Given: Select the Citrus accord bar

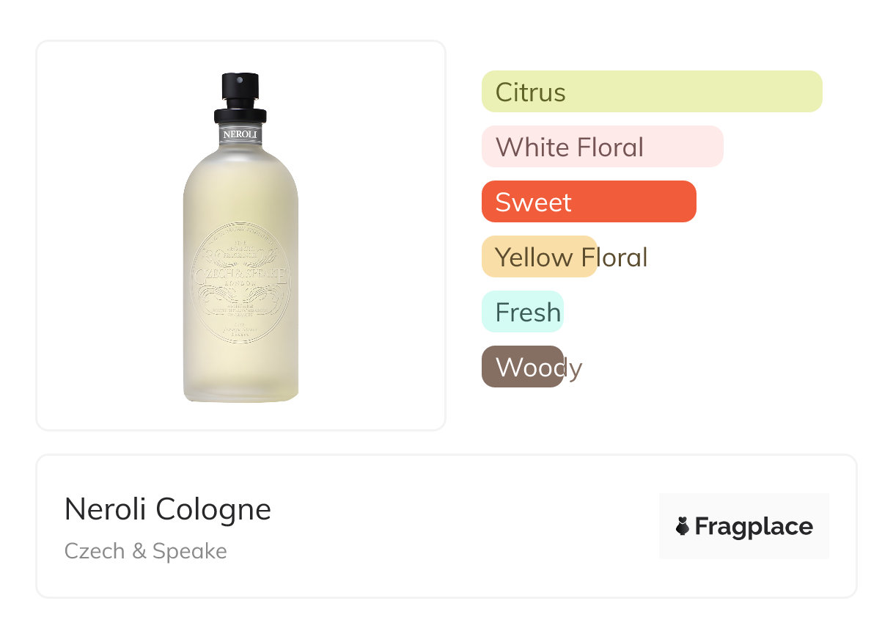Looking at the screenshot, I should pos(651,92).
